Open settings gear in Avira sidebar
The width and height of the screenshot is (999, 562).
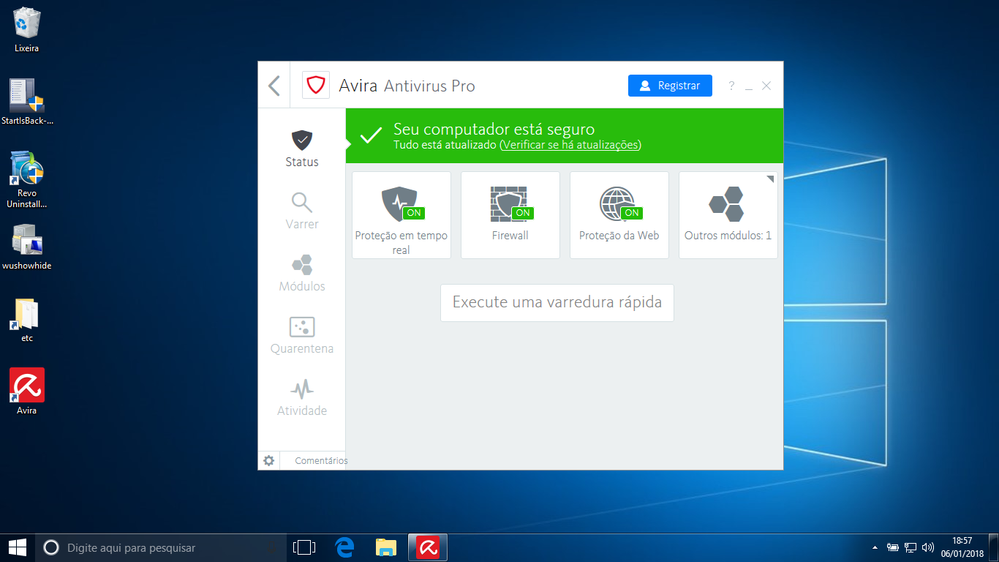click(269, 460)
